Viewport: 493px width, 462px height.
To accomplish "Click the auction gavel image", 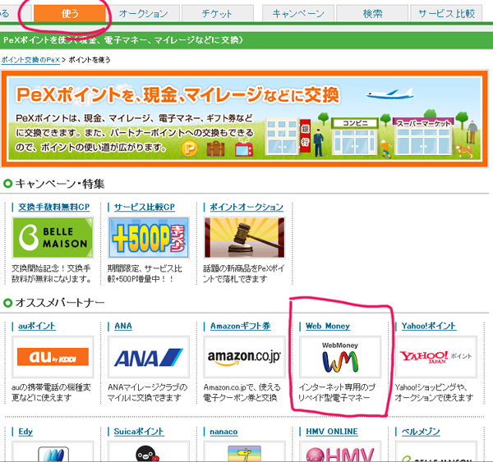I will point(244,237).
